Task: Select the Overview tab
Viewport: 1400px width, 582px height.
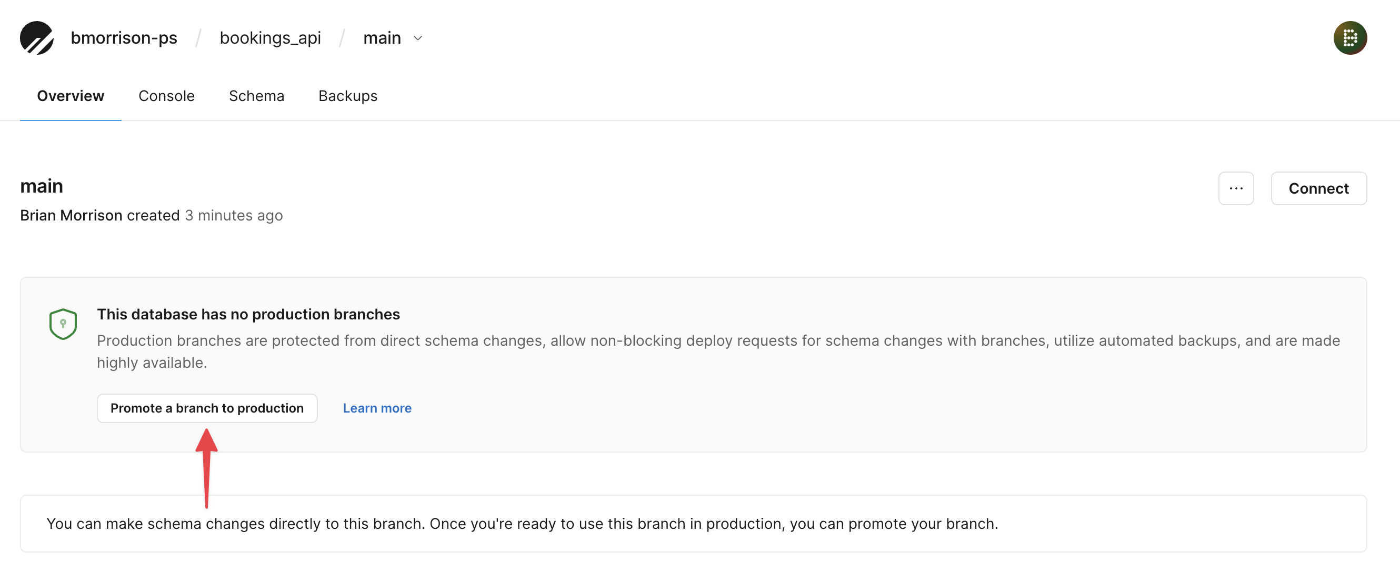Action: point(69,96)
